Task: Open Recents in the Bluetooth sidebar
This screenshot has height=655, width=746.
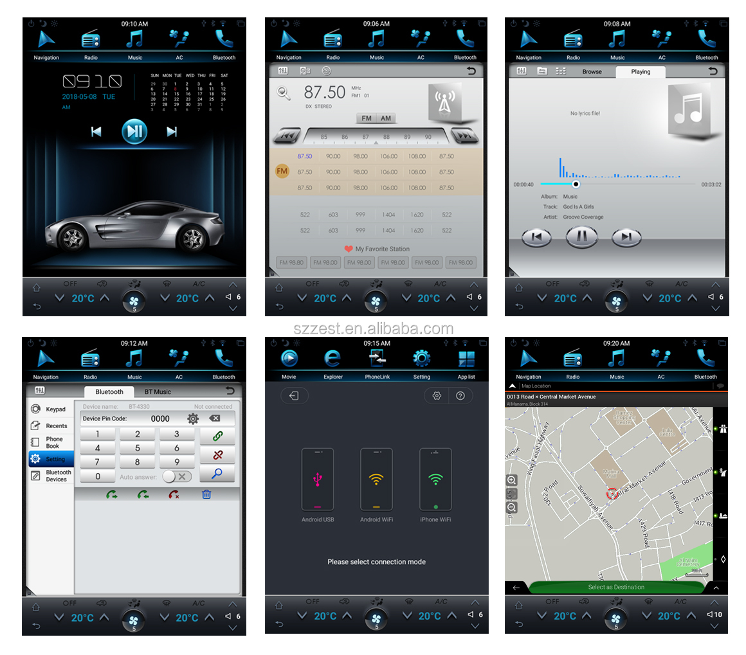Action: 50,426
